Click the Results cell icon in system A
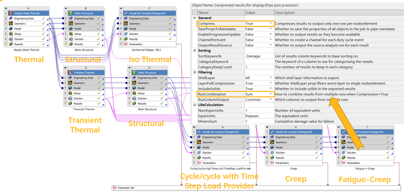 click(11, 44)
